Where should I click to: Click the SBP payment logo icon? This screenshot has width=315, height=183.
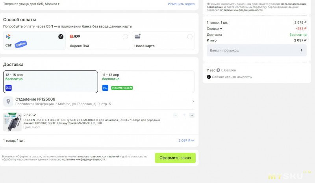[8, 37]
